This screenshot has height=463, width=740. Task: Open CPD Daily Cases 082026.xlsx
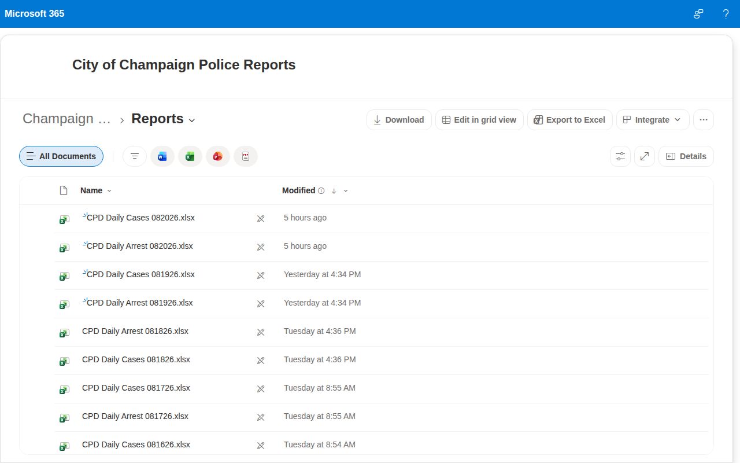point(140,218)
